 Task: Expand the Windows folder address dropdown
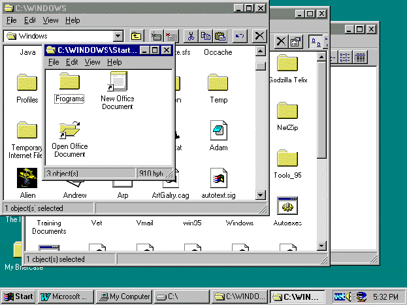118,36
